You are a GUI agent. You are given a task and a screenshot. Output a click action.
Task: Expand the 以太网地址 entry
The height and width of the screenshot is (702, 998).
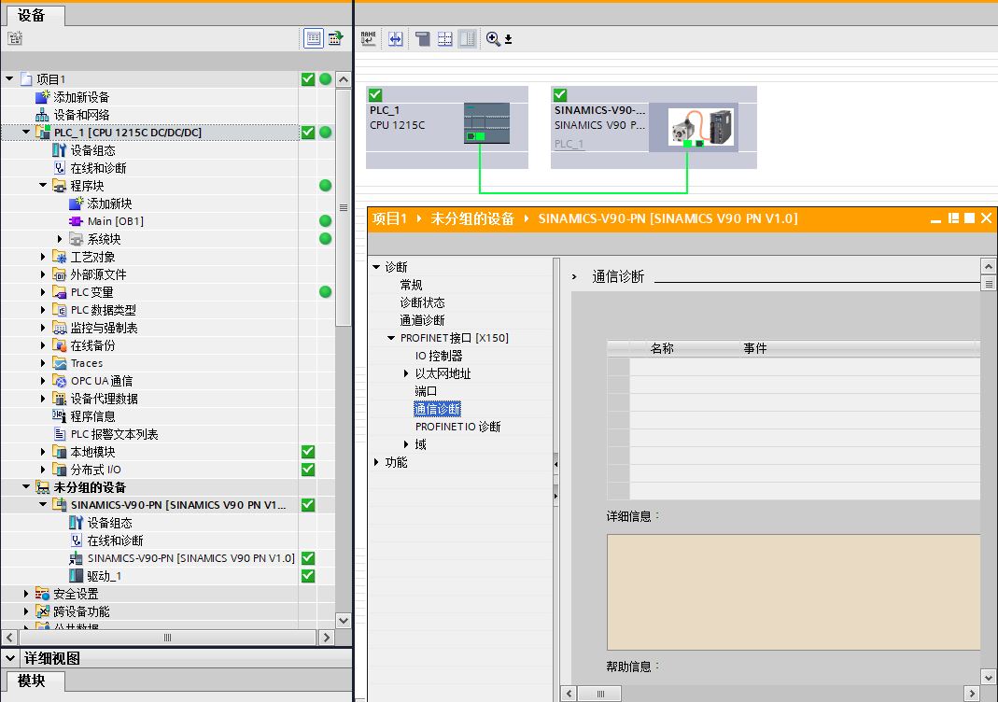pos(406,373)
